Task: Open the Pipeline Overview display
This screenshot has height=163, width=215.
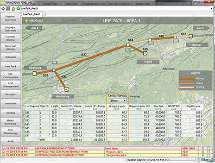Action: tap(10, 18)
